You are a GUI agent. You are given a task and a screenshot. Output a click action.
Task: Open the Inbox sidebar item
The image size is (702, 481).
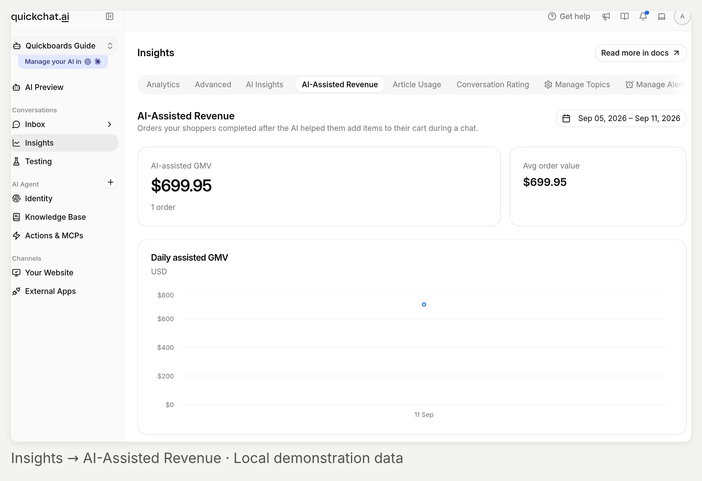64,124
